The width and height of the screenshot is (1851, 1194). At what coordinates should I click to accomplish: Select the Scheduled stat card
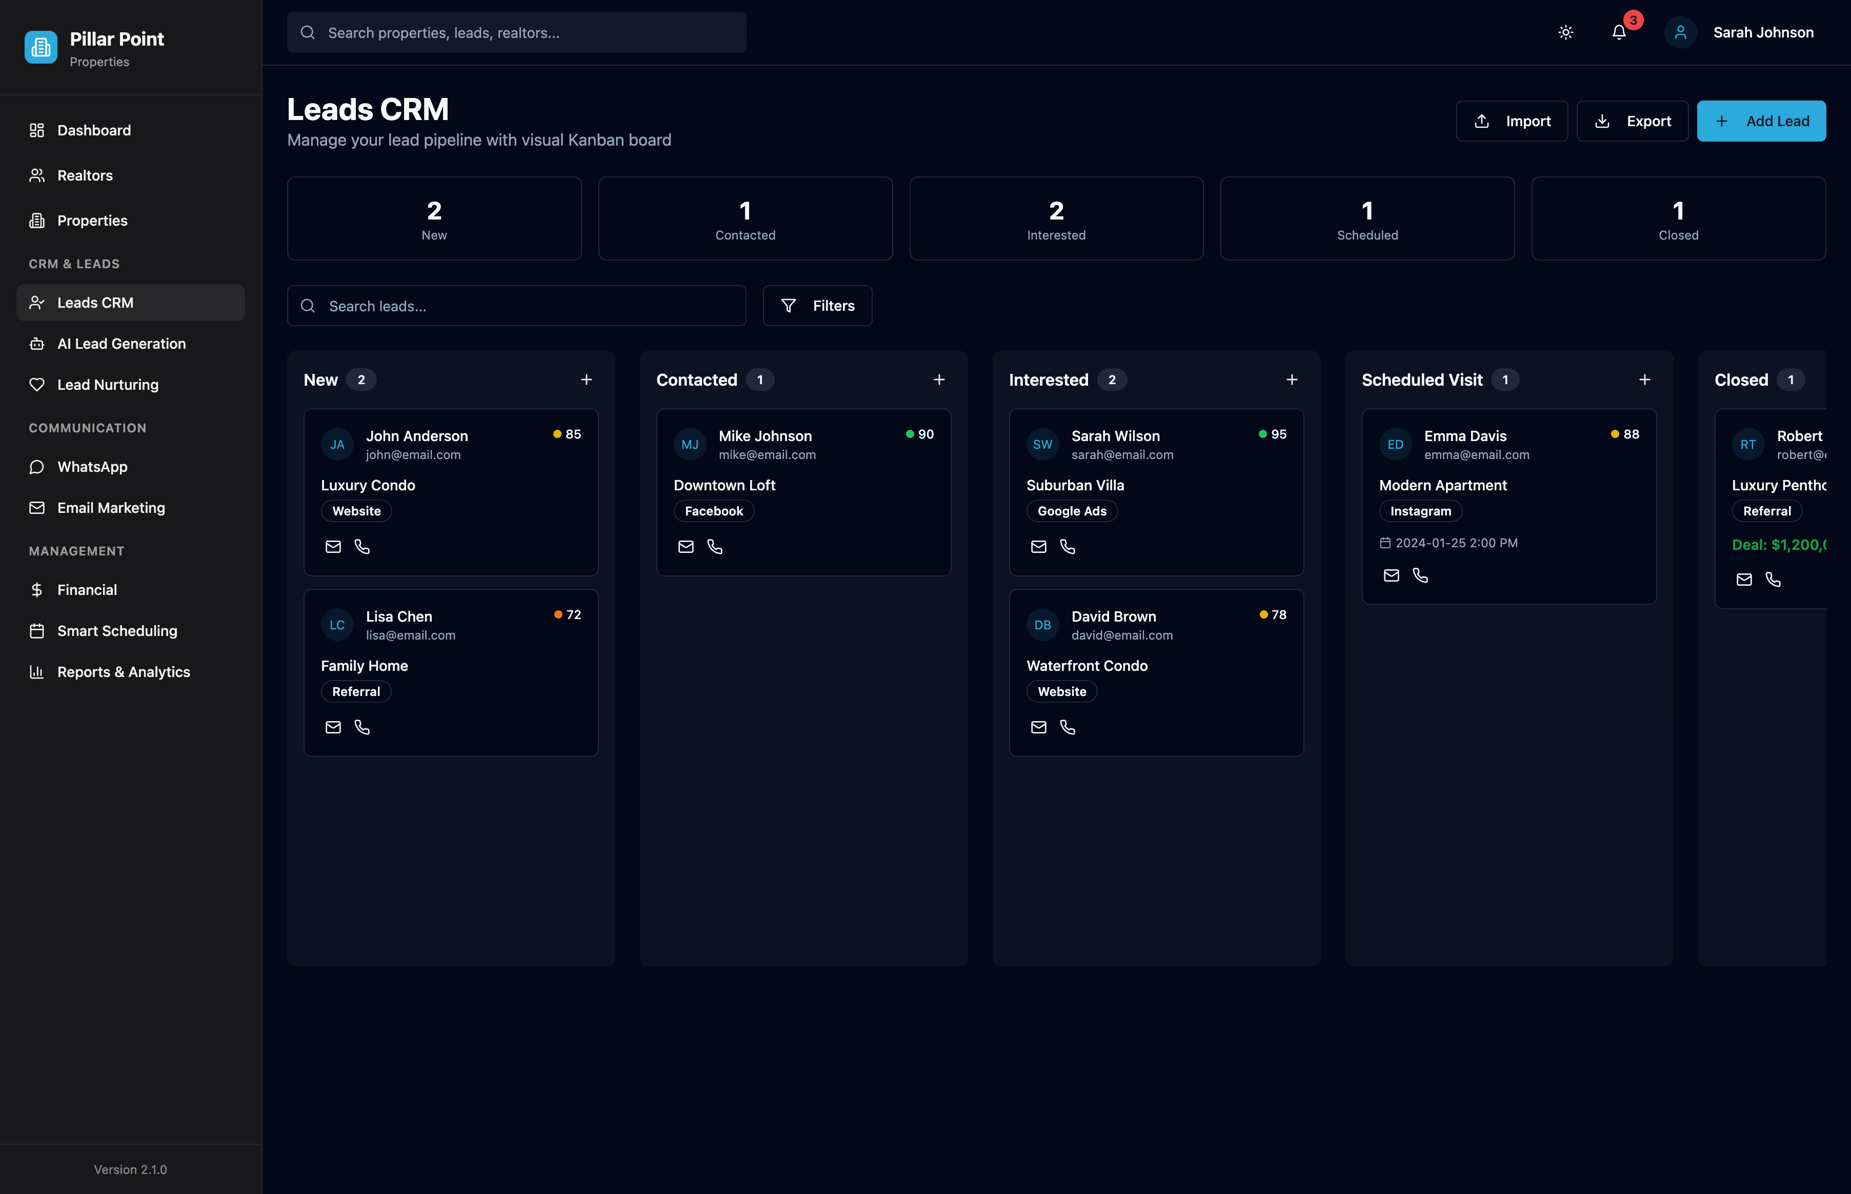tap(1367, 218)
